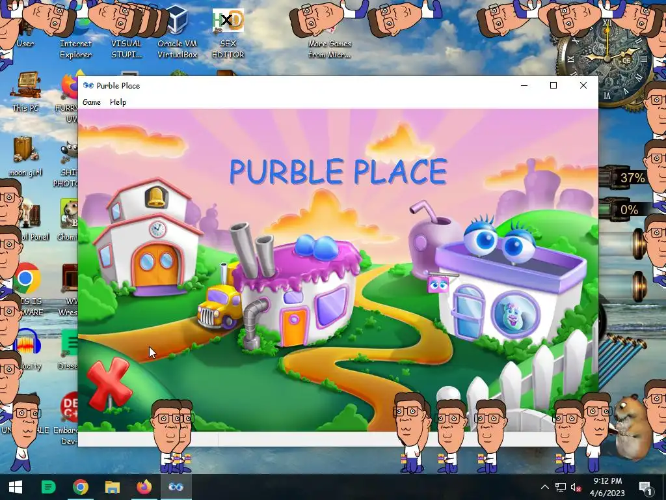Maximize the Purble Place window

553,85
